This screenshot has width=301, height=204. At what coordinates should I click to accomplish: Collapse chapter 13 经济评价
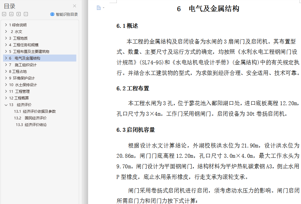pyautogui.click(x=6, y=105)
